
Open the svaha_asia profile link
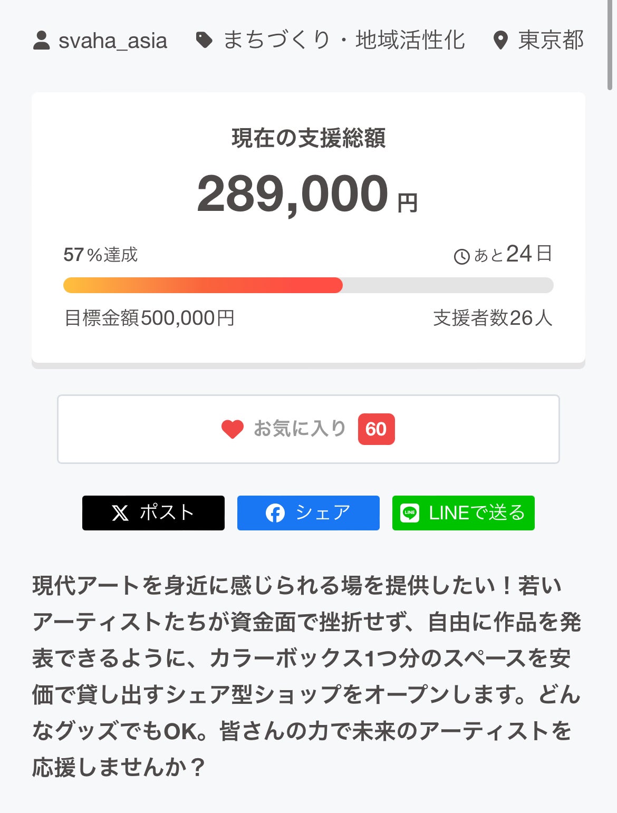click(x=112, y=41)
